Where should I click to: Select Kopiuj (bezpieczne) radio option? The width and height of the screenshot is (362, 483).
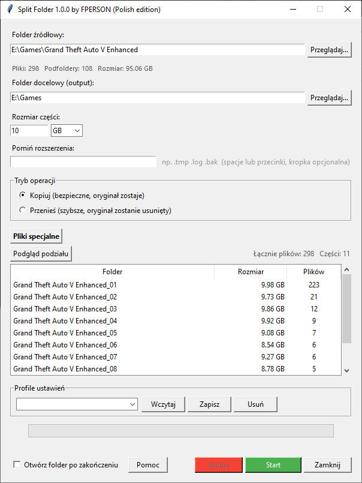(22, 195)
